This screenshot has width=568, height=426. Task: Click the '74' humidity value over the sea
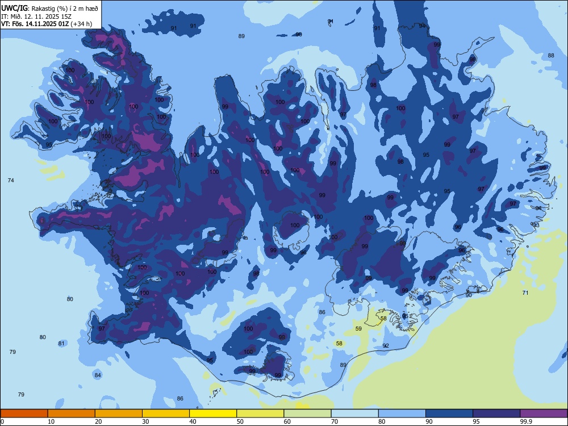click(11, 180)
